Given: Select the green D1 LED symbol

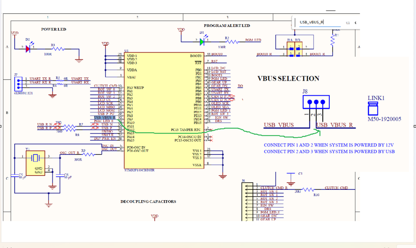Looking at the screenshot, I should (202, 42).
